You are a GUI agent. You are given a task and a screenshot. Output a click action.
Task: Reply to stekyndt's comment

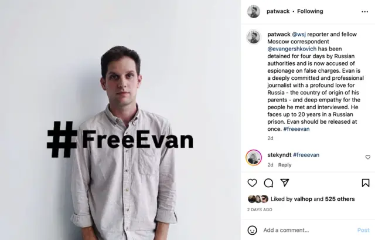[x=285, y=165]
